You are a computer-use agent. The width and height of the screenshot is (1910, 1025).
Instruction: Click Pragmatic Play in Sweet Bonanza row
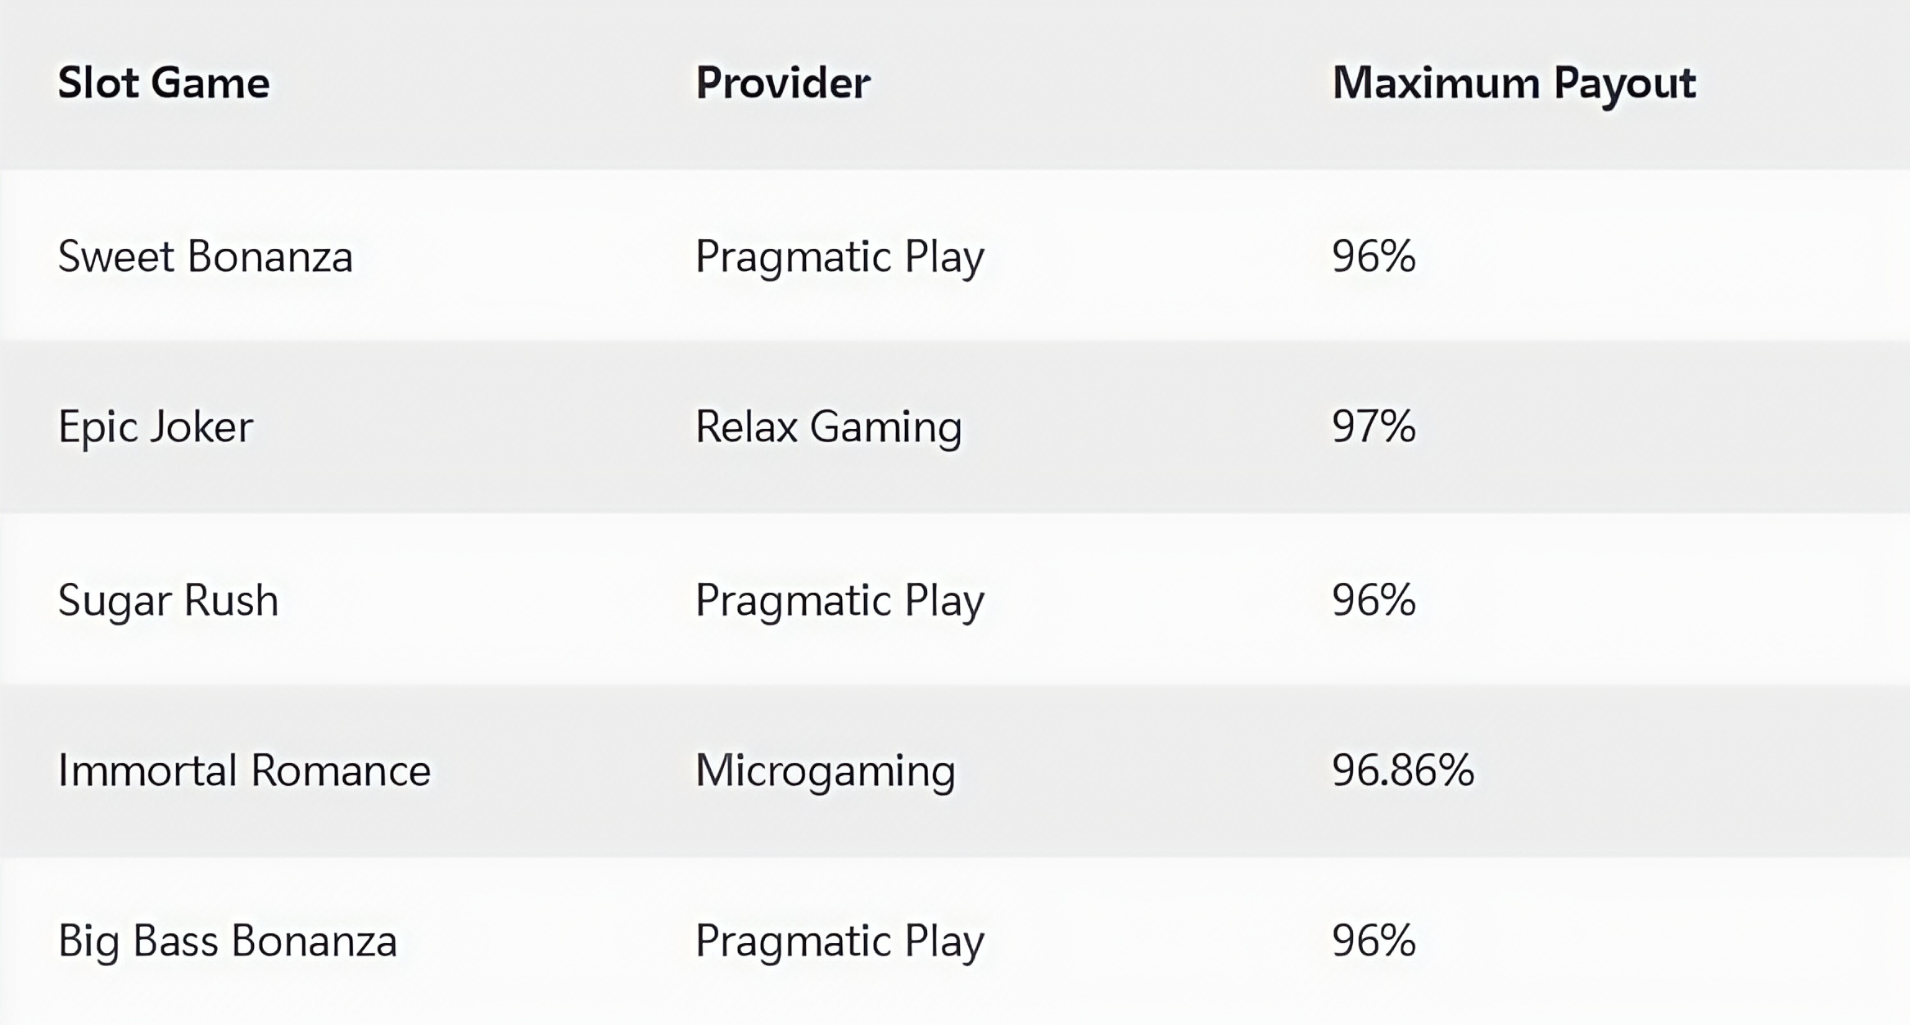(840, 259)
